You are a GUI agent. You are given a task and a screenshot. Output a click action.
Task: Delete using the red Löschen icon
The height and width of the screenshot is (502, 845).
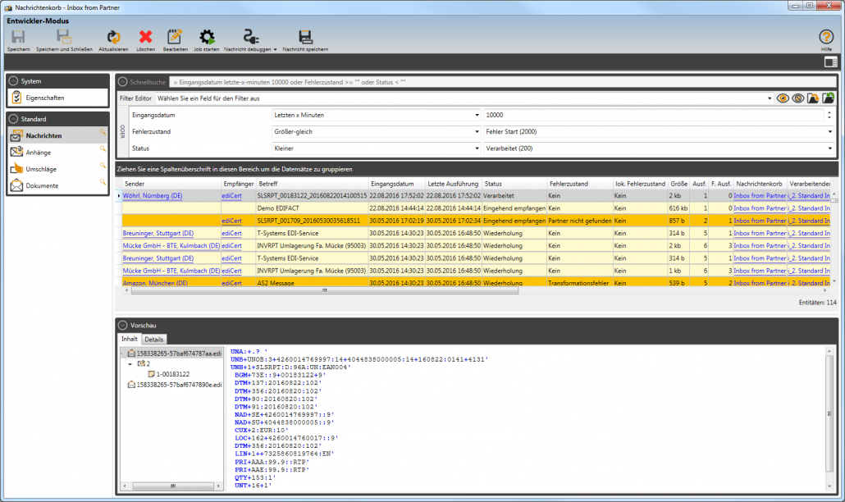tap(145, 37)
